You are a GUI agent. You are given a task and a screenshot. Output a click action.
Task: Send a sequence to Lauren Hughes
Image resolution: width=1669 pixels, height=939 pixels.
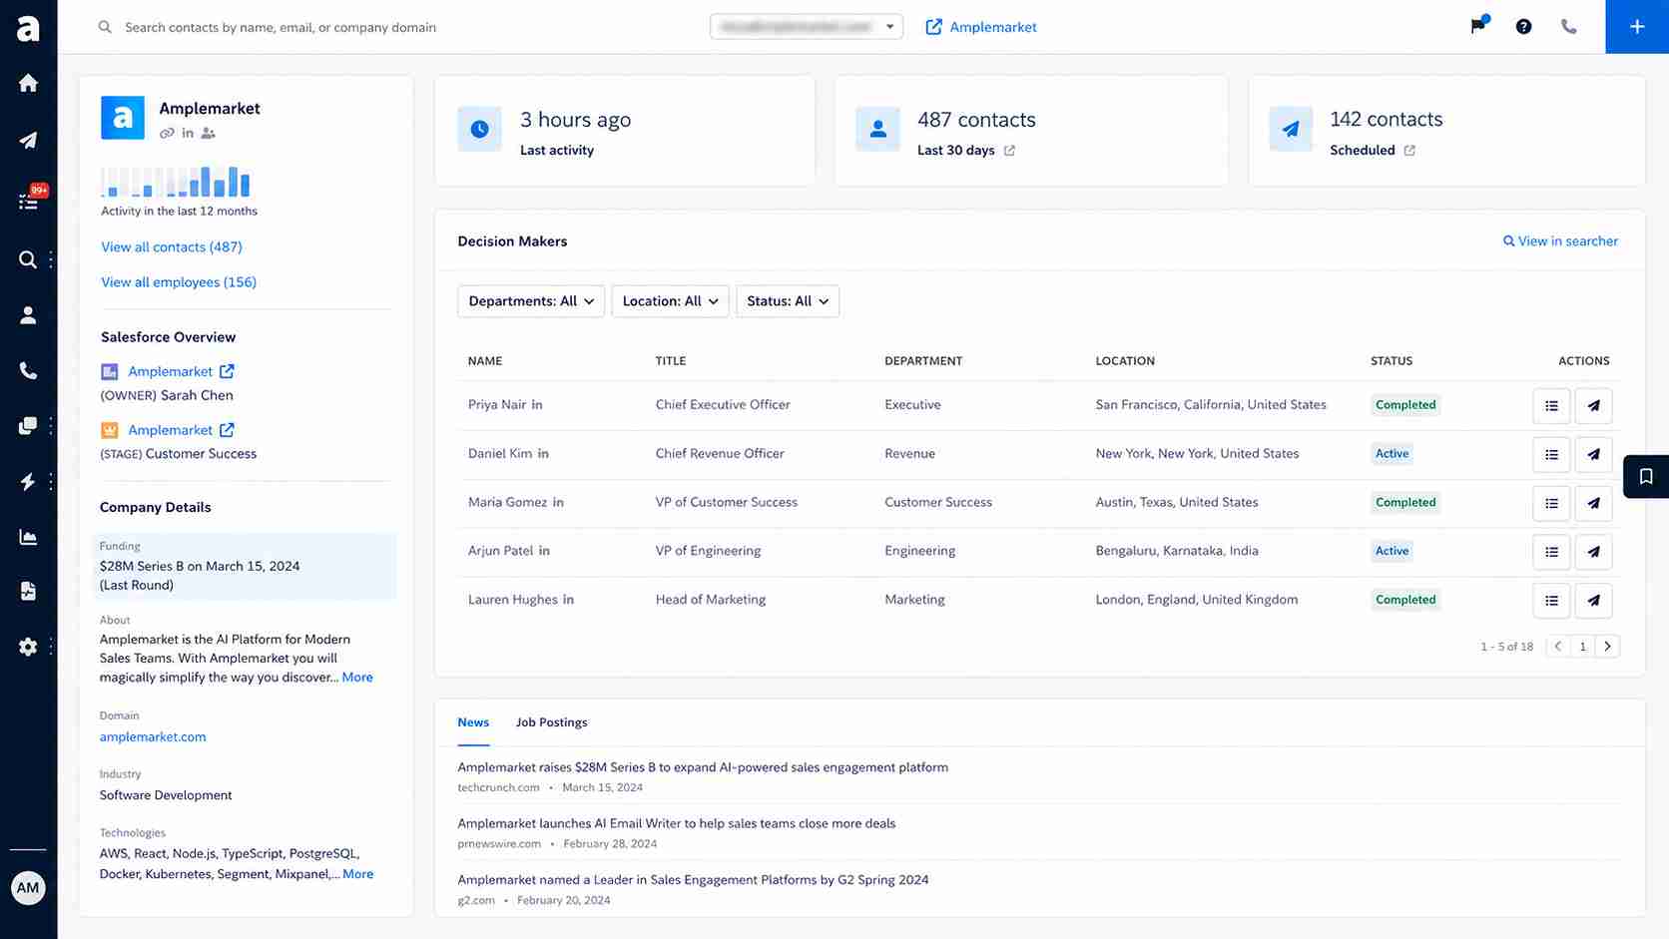[1593, 600]
